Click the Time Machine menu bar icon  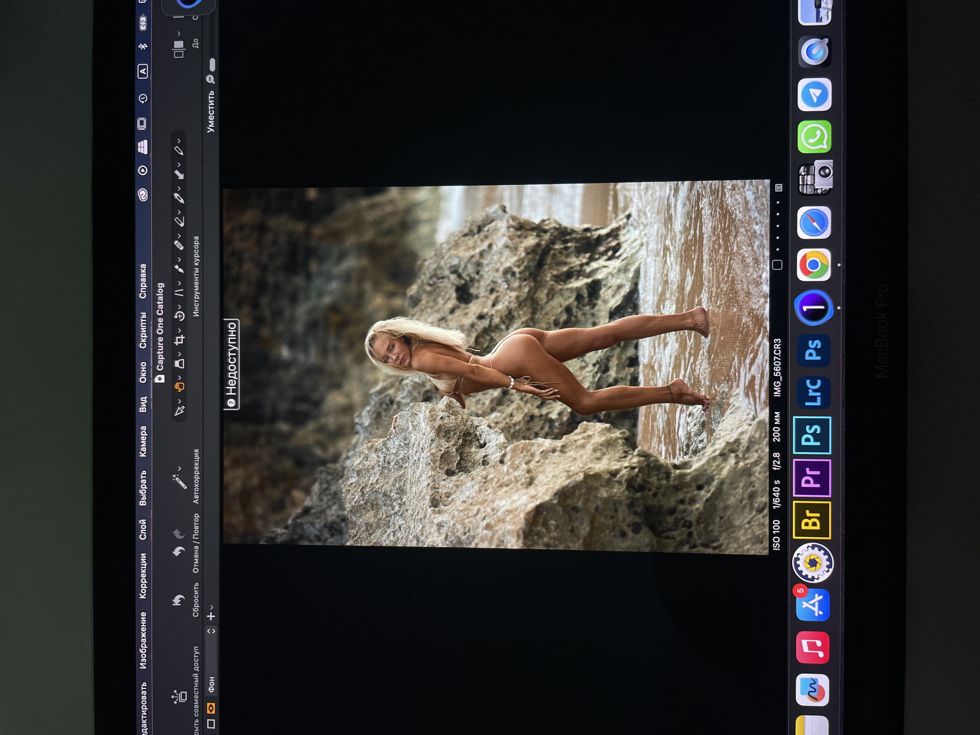point(143,99)
